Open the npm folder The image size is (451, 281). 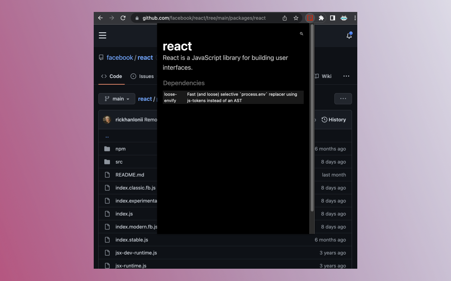[x=121, y=149]
